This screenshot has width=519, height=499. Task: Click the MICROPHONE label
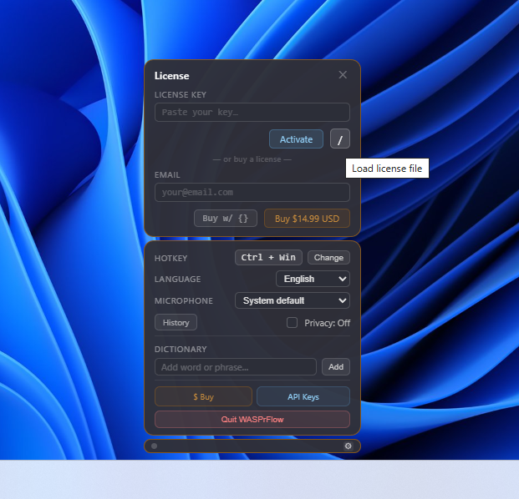tap(184, 300)
